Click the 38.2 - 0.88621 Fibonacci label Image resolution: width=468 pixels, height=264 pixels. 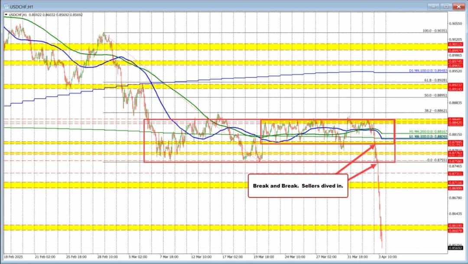(x=435, y=110)
